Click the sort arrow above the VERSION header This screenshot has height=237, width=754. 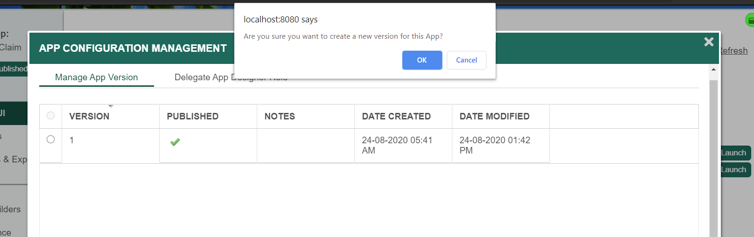[x=111, y=106]
